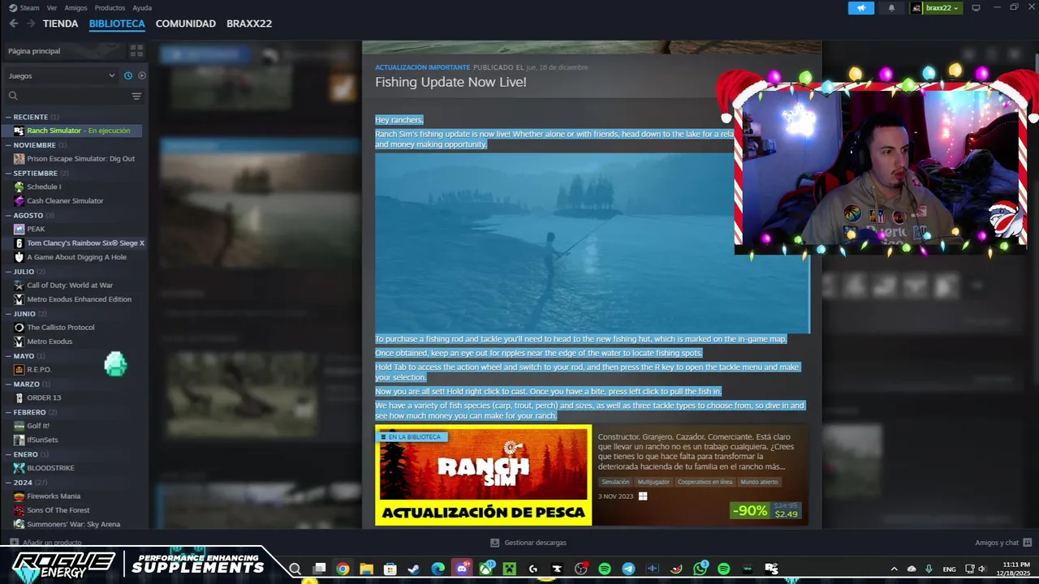The image size is (1039, 584).
Task: Show hidden system tray icons chevron
Action: click(894, 569)
